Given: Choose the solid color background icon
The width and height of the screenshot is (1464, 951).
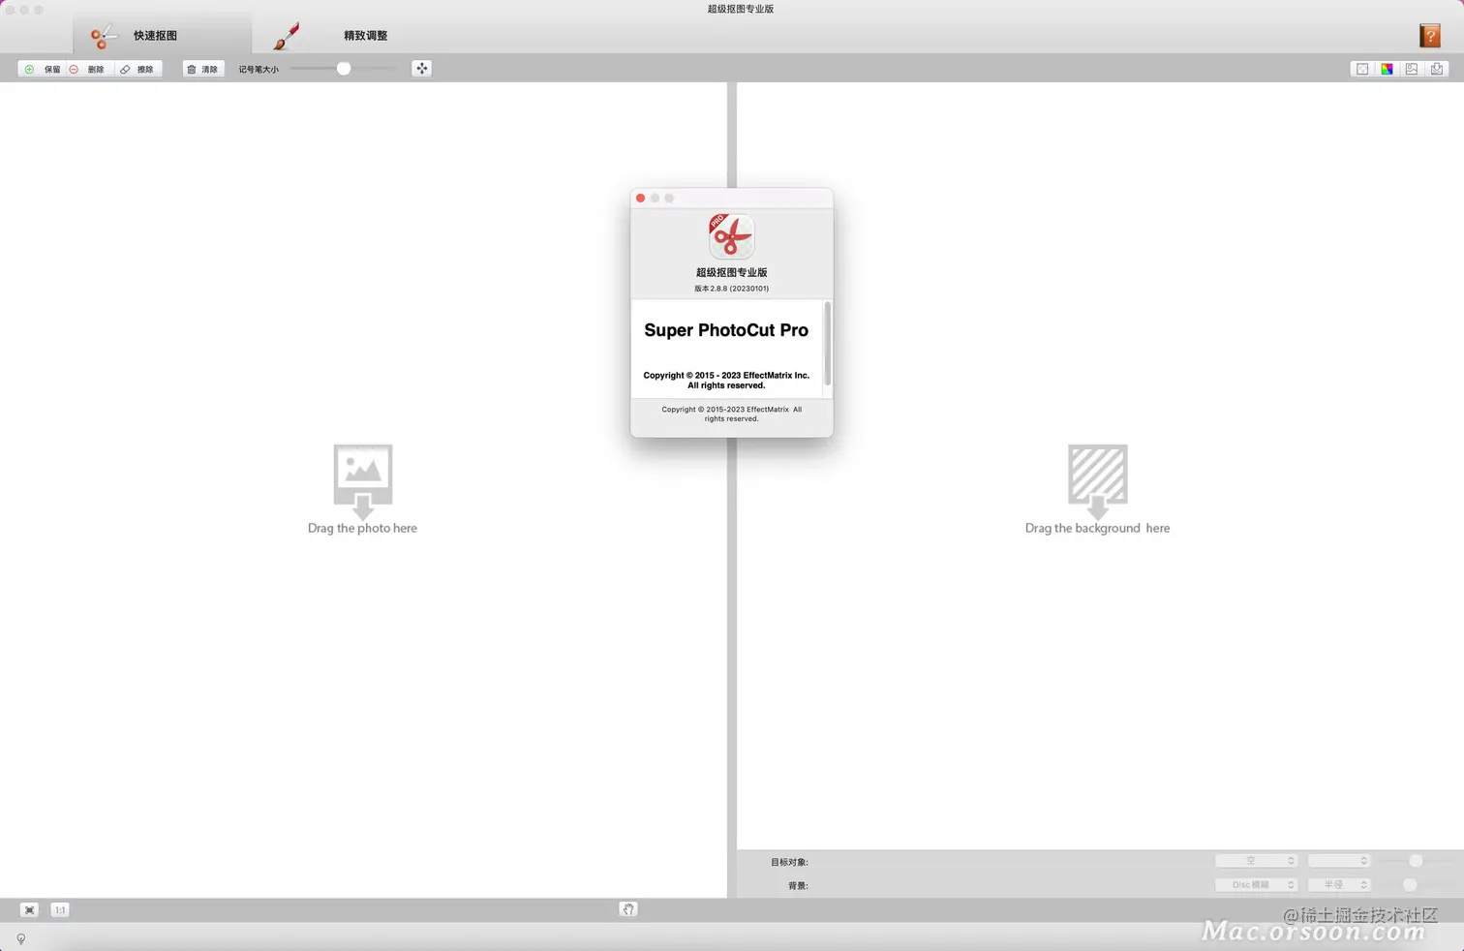Looking at the screenshot, I should [x=1388, y=69].
